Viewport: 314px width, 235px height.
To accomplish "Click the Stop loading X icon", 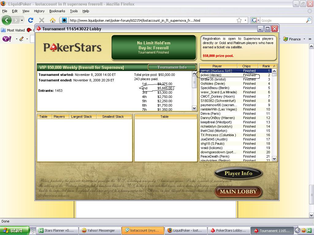I will [42, 20].
